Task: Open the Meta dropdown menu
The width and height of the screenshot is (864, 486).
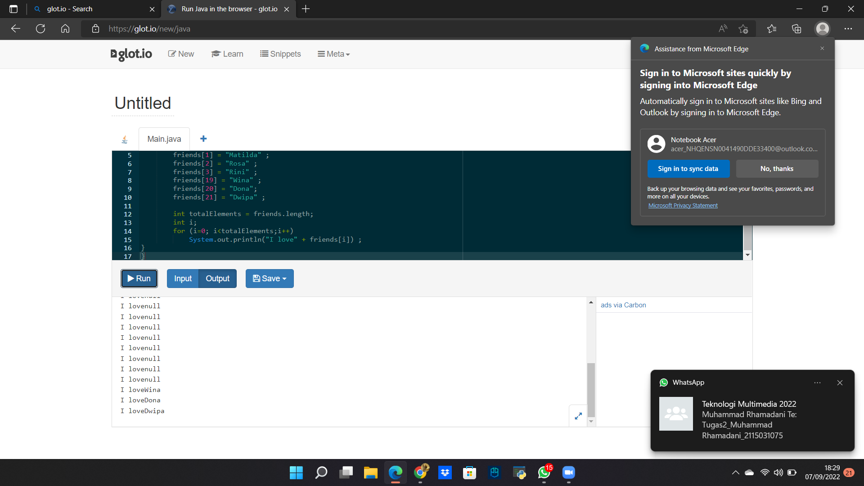Action: click(333, 54)
